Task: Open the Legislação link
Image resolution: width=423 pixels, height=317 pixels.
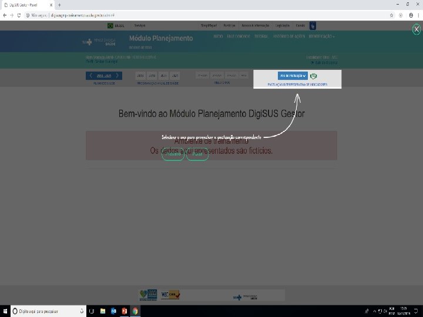Action: coord(283,25)
